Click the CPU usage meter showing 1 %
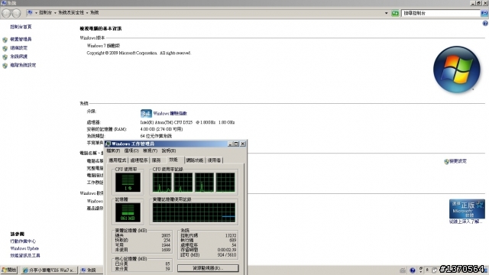Image resolution: width=489 pixels, height=275 pixels. 128,183
